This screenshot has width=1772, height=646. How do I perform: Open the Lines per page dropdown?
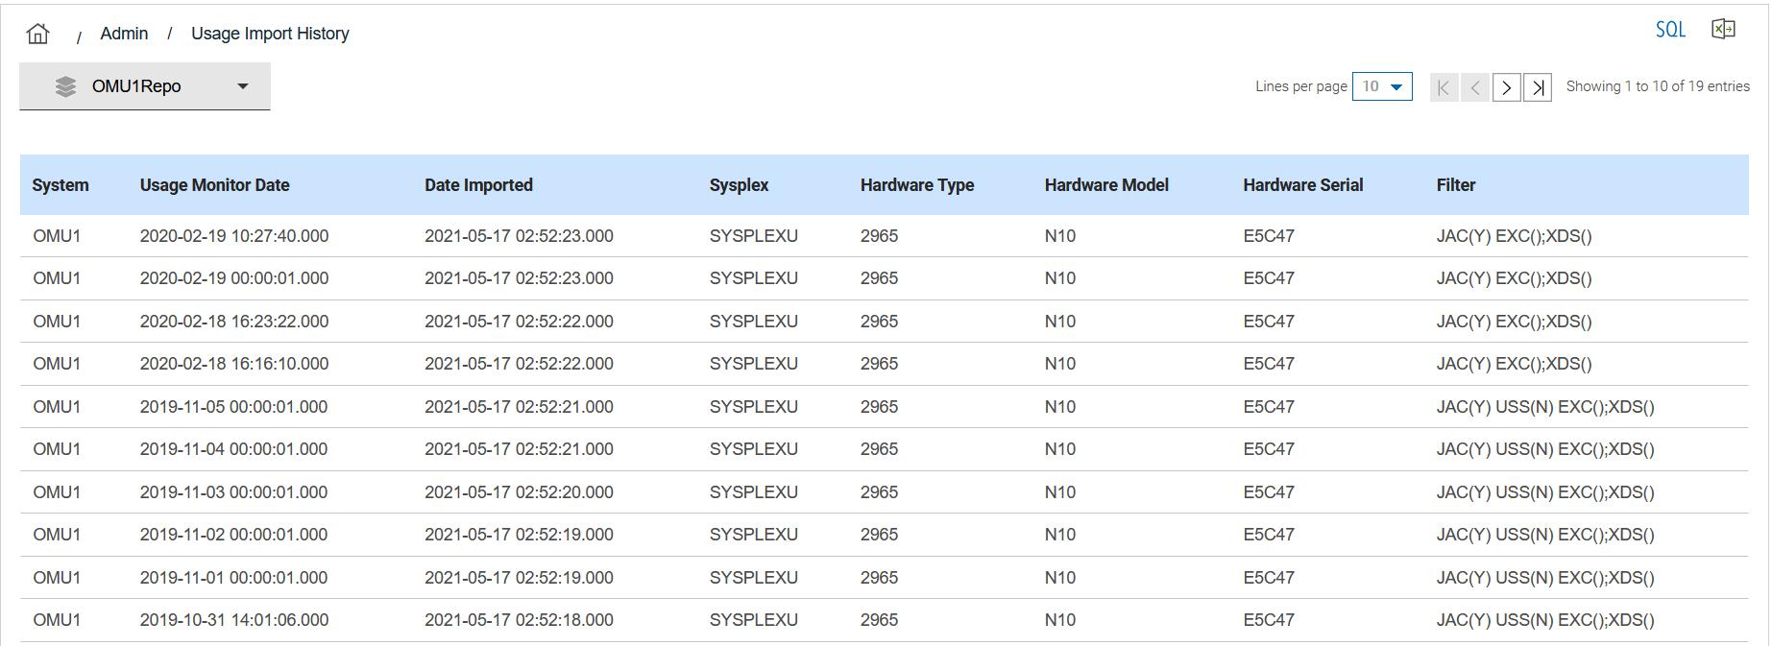[x=1382, y=86]
